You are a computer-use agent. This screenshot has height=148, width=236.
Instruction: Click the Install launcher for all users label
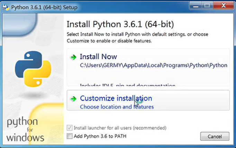[x=120, y=128]
